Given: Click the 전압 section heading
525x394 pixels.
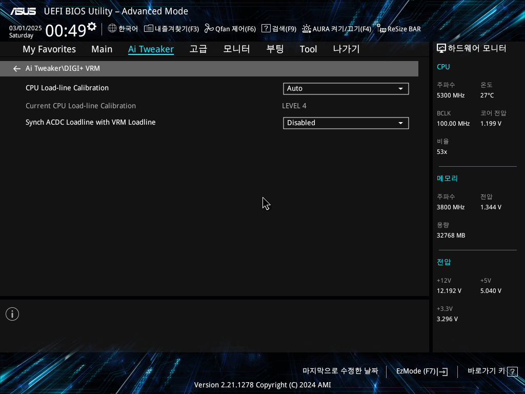Looking at the screenshot, I should tap(444, 262).
